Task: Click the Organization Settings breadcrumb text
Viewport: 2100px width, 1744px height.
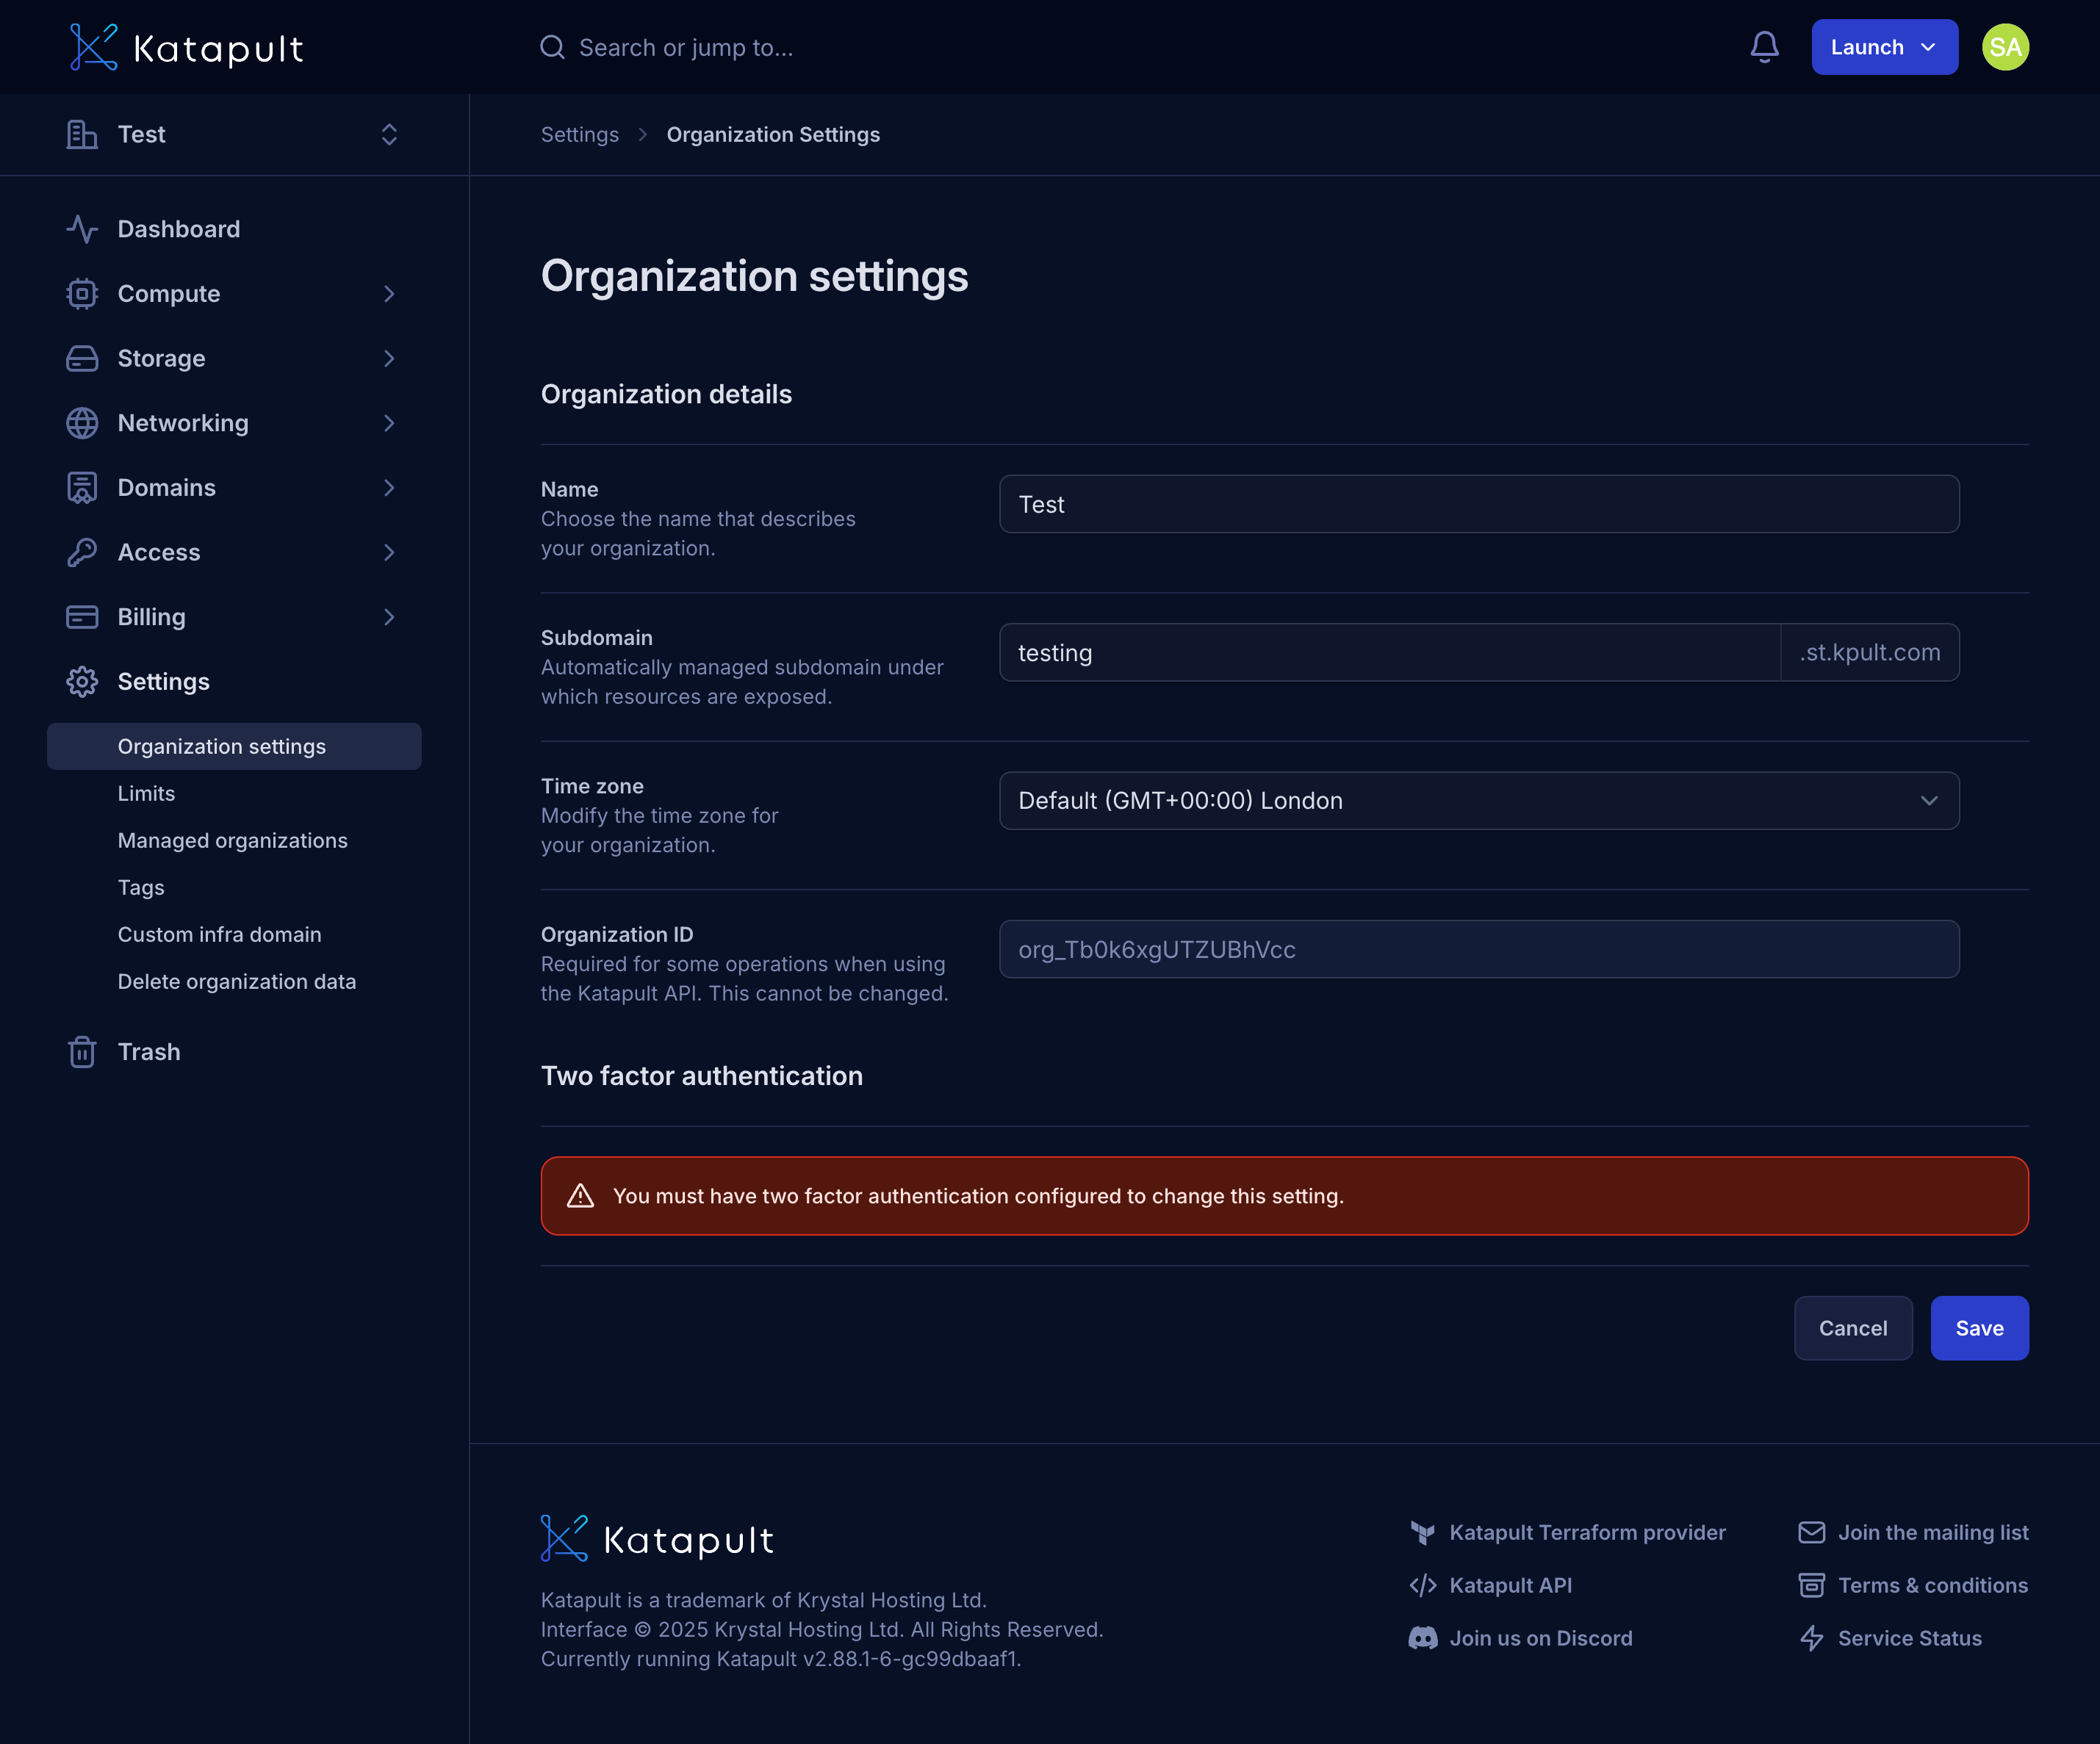Action: pyautogui.click(x=773, y=134)
